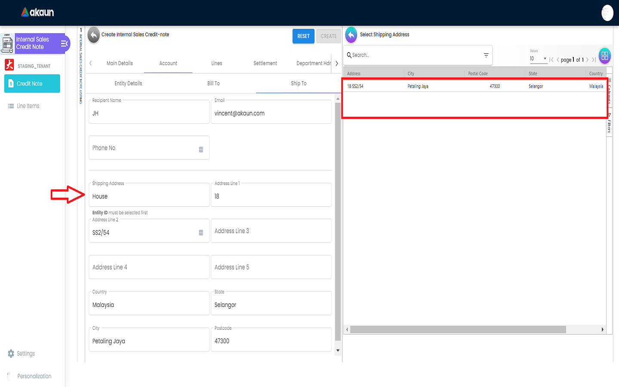Open Line Items in the sidebar
The image size is (619, 387).
pos(28,106)
